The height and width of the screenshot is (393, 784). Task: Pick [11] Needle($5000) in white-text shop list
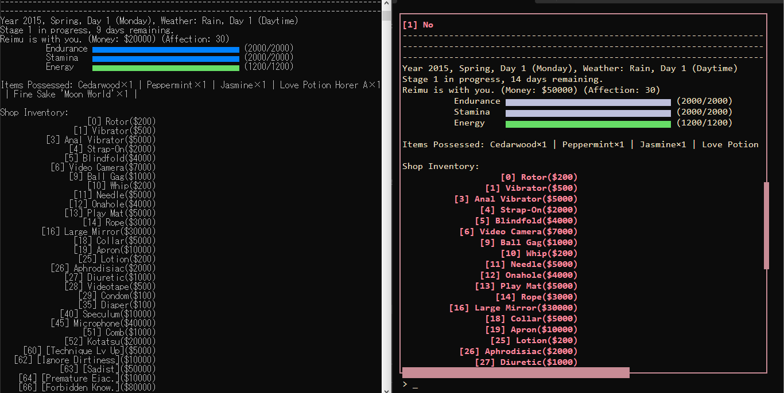pos(115,195)
